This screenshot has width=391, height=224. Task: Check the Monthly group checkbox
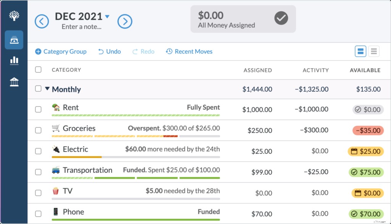coord(38,89)
